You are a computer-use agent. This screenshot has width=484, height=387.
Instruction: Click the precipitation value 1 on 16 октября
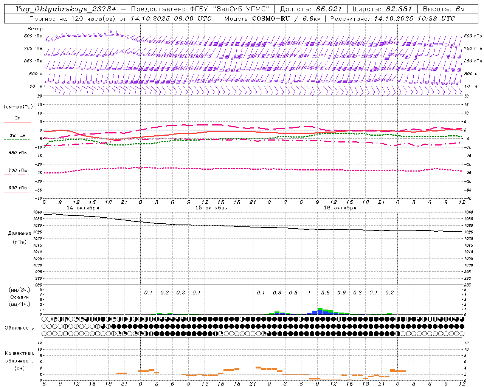click(309, 293)
